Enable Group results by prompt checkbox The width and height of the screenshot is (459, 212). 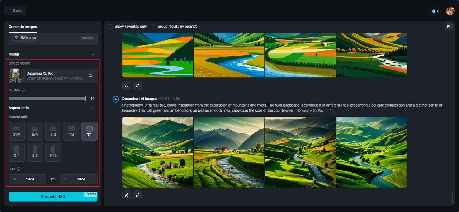coord(153,27)
